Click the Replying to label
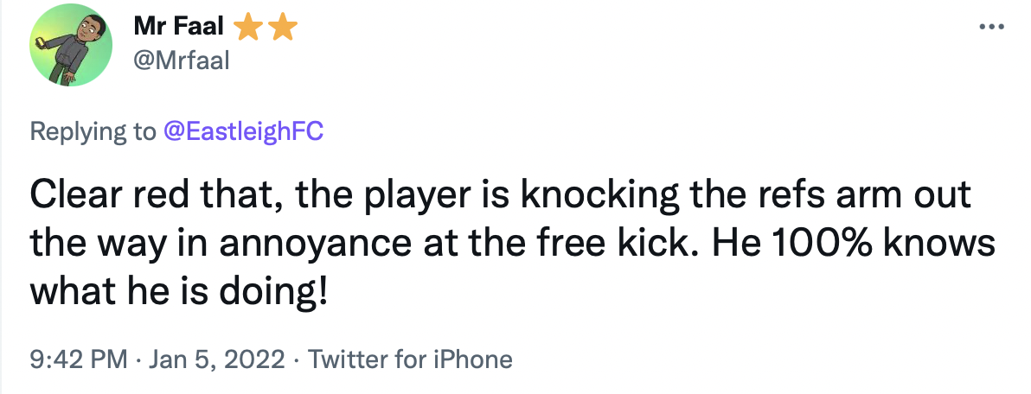This screenshot has width=1031, height=394. (x=93, y=131)
